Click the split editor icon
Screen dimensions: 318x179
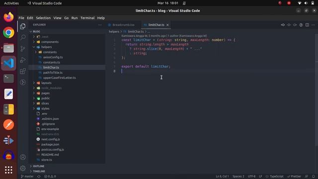pos(307,25)
